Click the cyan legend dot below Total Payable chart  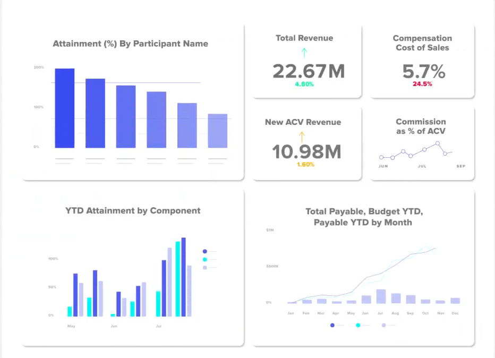(358, 325)
